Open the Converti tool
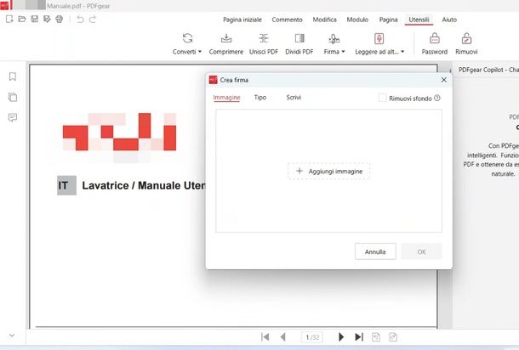Viewport: 519px width, 350px height. click(187, 43)
